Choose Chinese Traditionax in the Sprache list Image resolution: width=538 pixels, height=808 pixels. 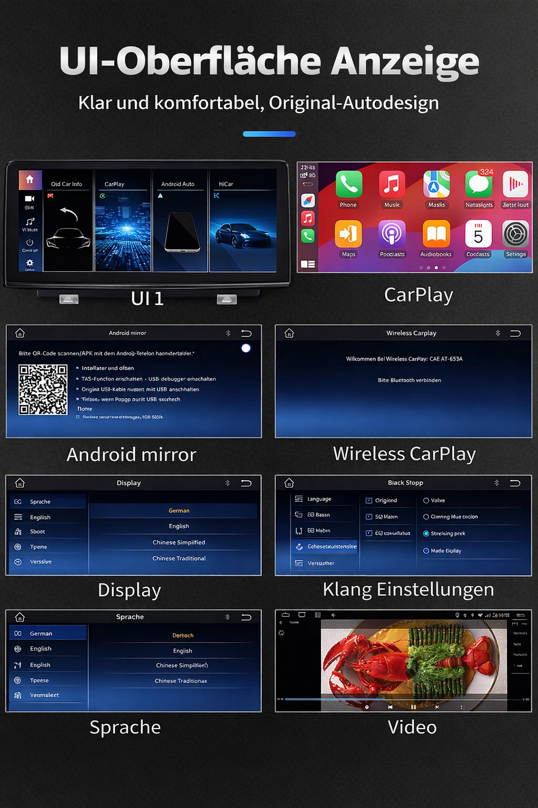click(181, 681)
